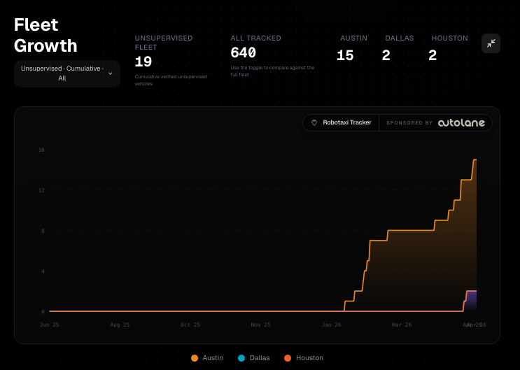Click the heart icon beside Robotaxi Tracker

(314, 122)
